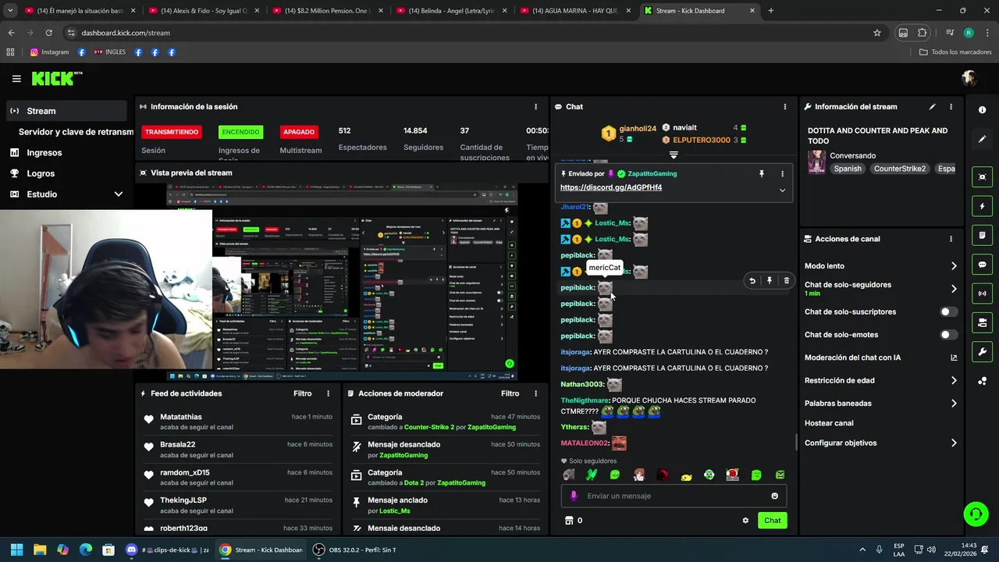Click the info icon in the right sidebar
Screen dimensions: 999x562
click(982, 110)
